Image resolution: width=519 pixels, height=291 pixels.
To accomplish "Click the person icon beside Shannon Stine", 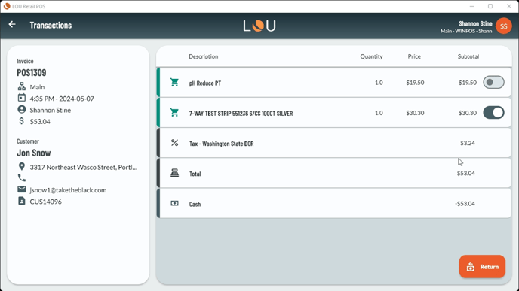I will pos(22,110).
